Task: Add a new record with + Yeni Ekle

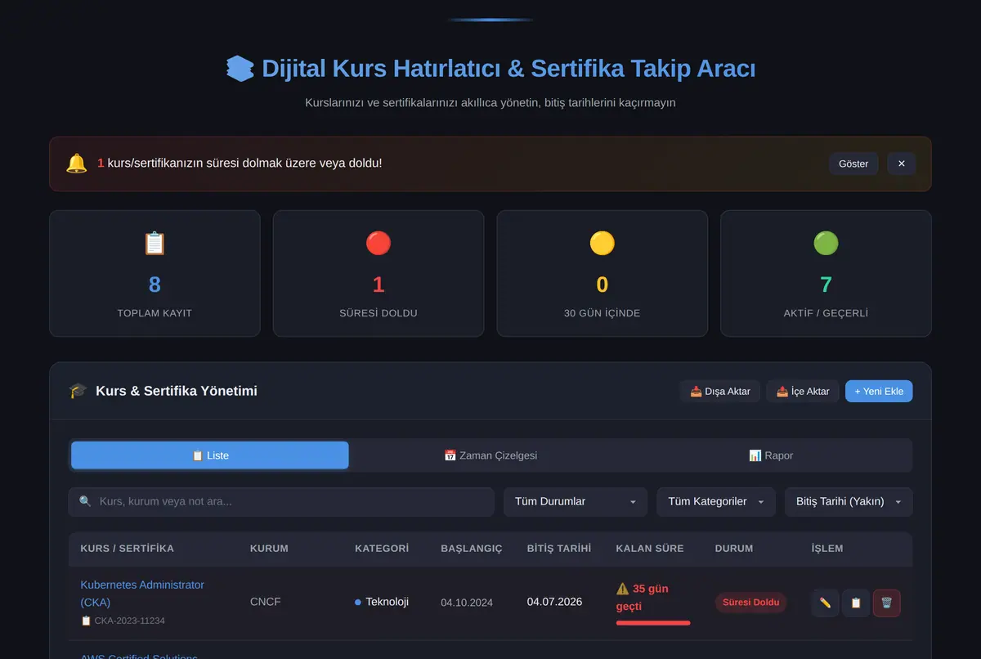Action: pos(879,391)
